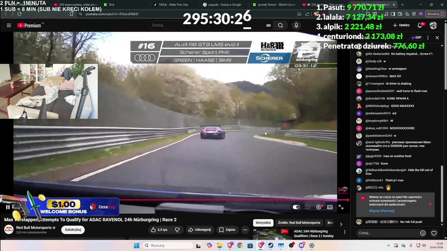Open the Więcej informacji link in chat

click(x=382, y=211)
